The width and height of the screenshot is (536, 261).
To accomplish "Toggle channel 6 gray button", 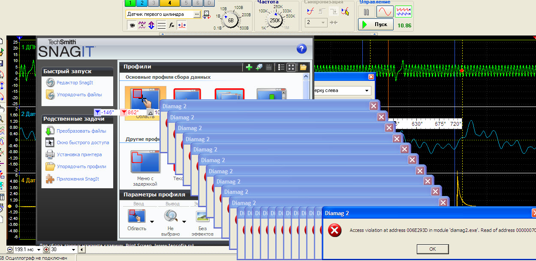I will coord(197,3).
